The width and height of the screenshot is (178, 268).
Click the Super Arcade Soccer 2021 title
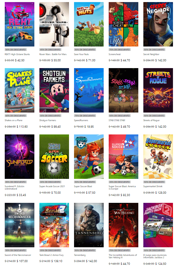[x=52, y=187]
